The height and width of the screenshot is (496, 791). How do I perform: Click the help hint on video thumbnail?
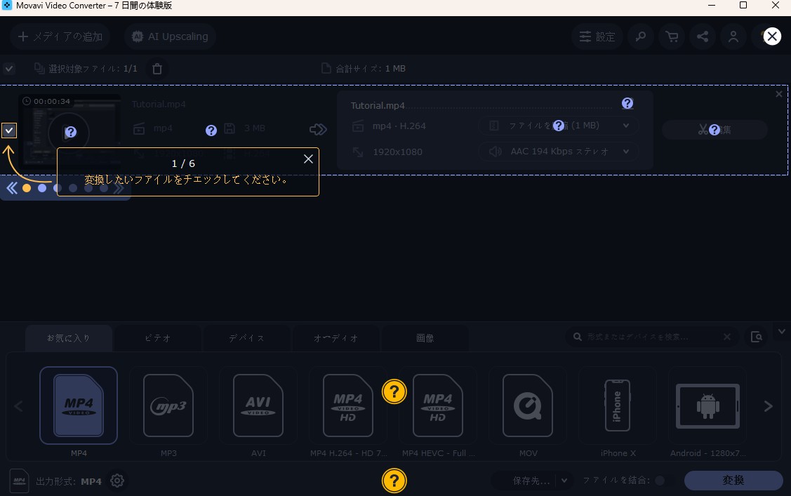coord(71,132)
